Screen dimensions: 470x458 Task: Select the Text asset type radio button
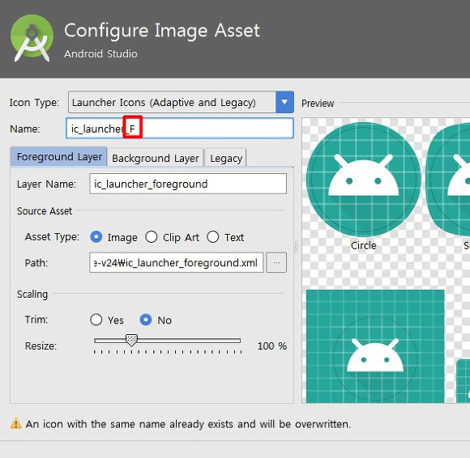point(213,237)
